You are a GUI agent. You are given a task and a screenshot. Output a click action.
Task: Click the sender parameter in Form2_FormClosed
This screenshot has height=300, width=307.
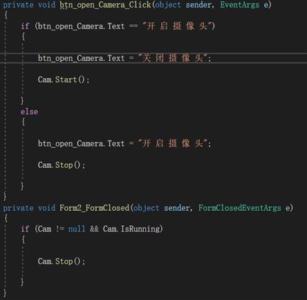click(x=177, y=208)
